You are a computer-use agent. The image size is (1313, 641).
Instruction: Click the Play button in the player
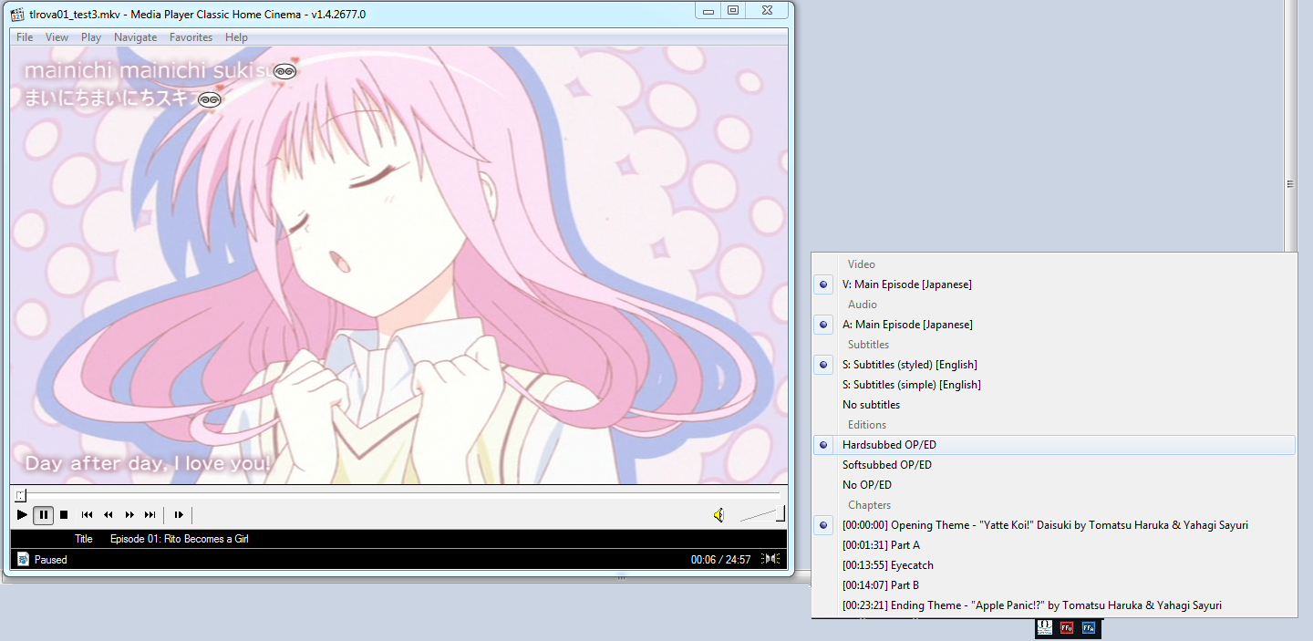(x=22, y=515)
